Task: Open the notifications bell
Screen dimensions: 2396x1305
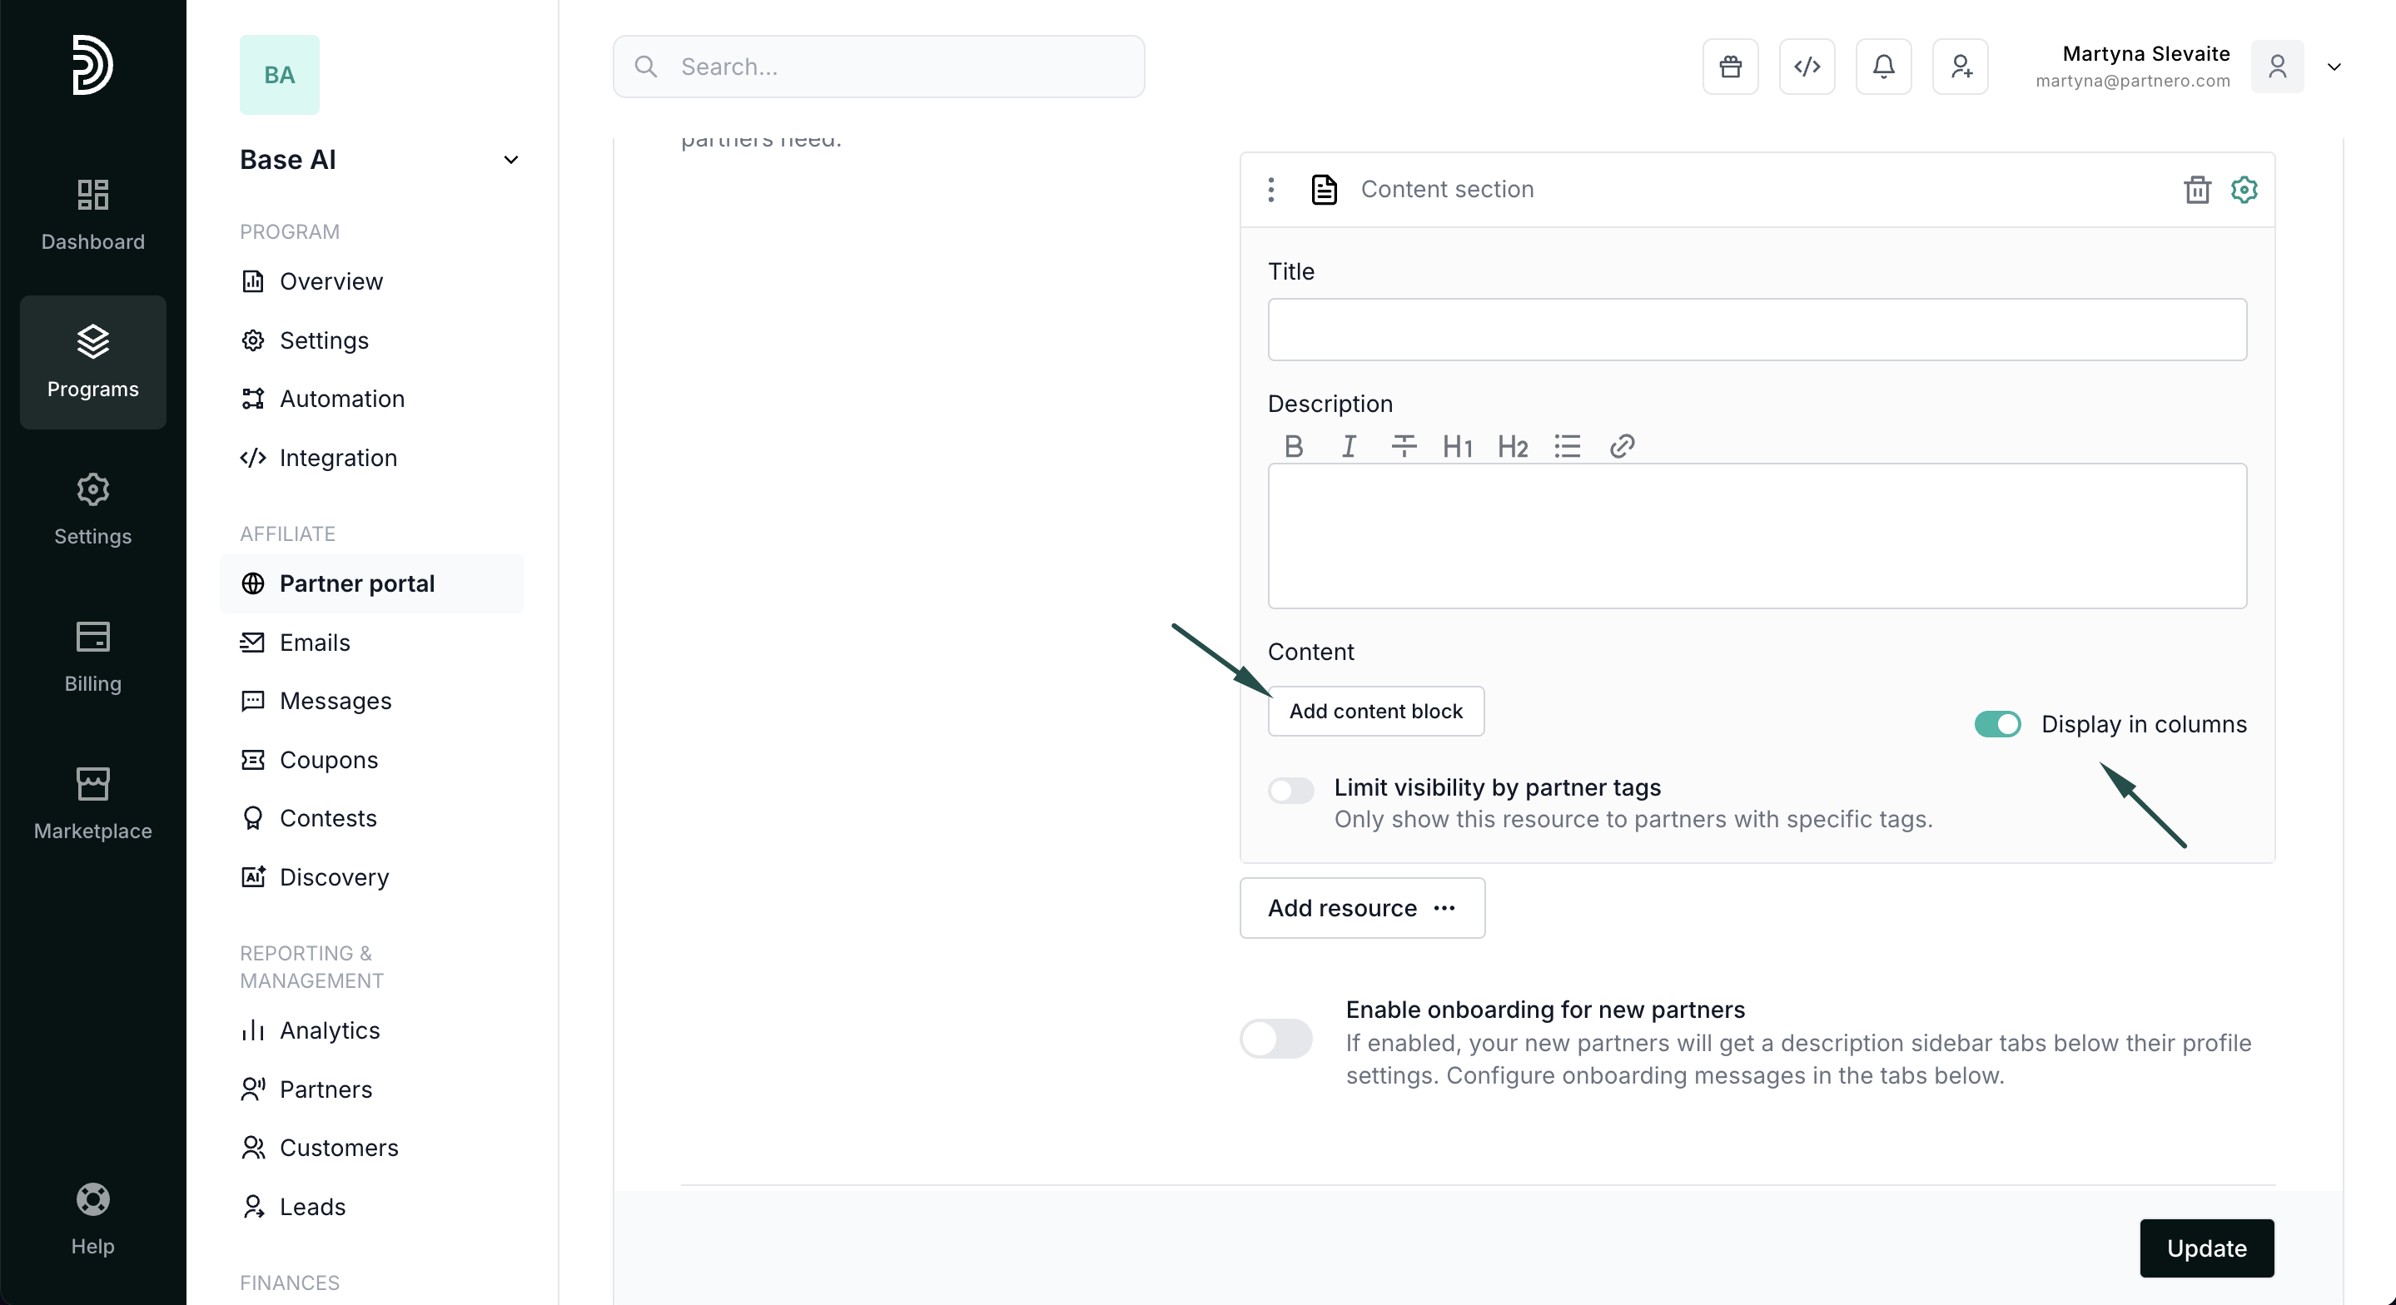Action: pos(1882,67)
